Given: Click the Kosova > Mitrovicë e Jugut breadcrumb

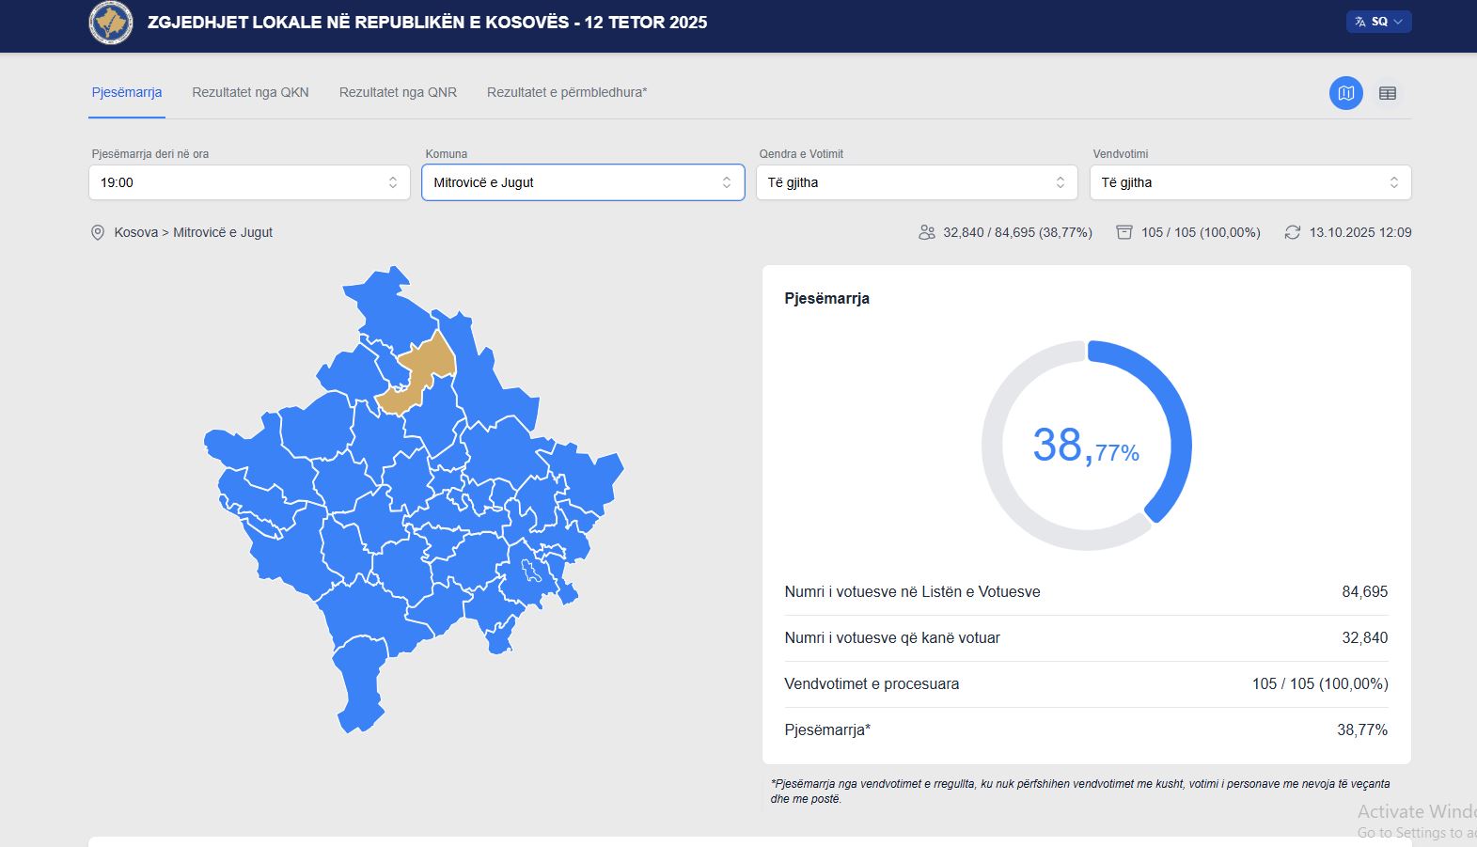Looking at the screenshot, I should click(x=193, y=232).
